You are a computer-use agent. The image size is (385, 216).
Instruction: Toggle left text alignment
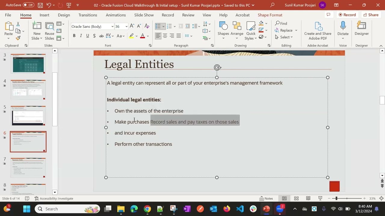158,36
